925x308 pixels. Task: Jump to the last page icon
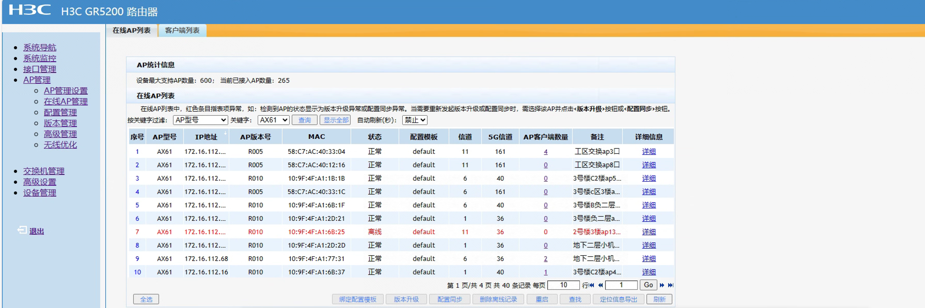[670, 285]
